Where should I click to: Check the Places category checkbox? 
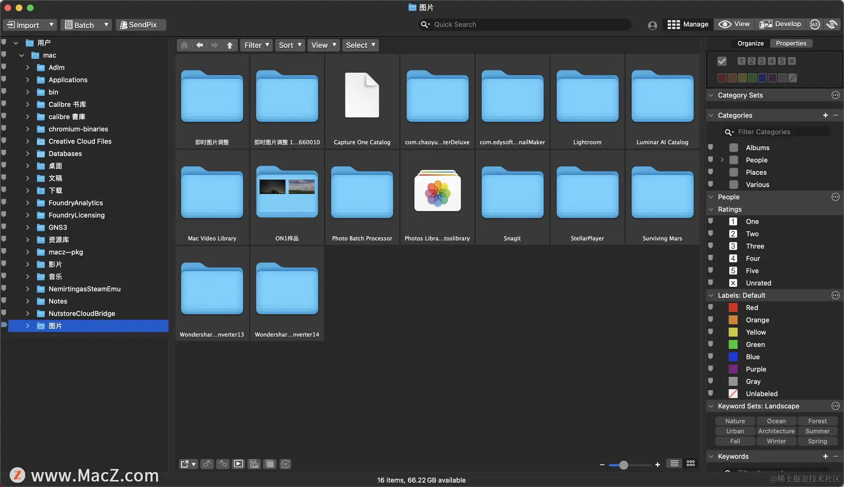[x=733, y=172]
